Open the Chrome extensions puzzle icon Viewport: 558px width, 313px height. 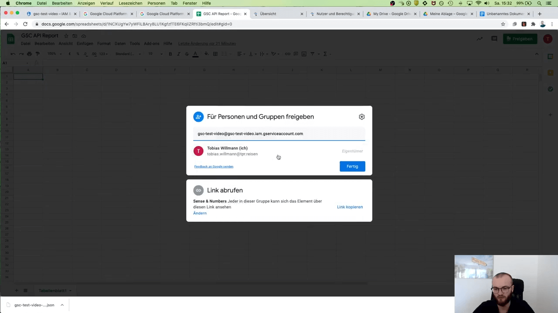pyautogui.click(x=533, y=24)
